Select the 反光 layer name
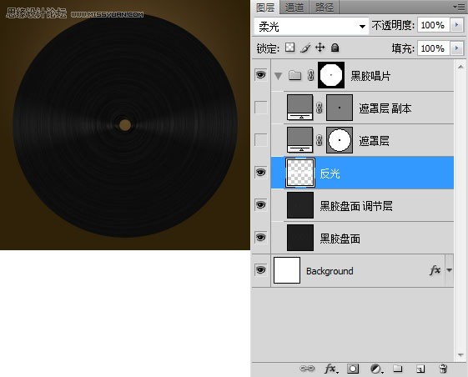This screenshot has height=377, width=468. coord(330,173)
